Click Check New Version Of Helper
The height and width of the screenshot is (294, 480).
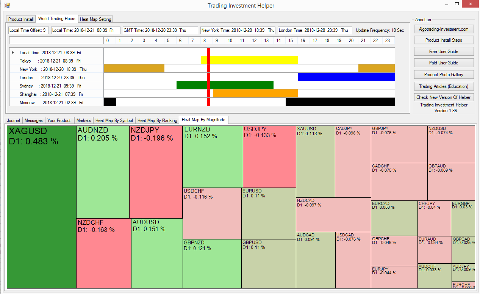[443, 97]
